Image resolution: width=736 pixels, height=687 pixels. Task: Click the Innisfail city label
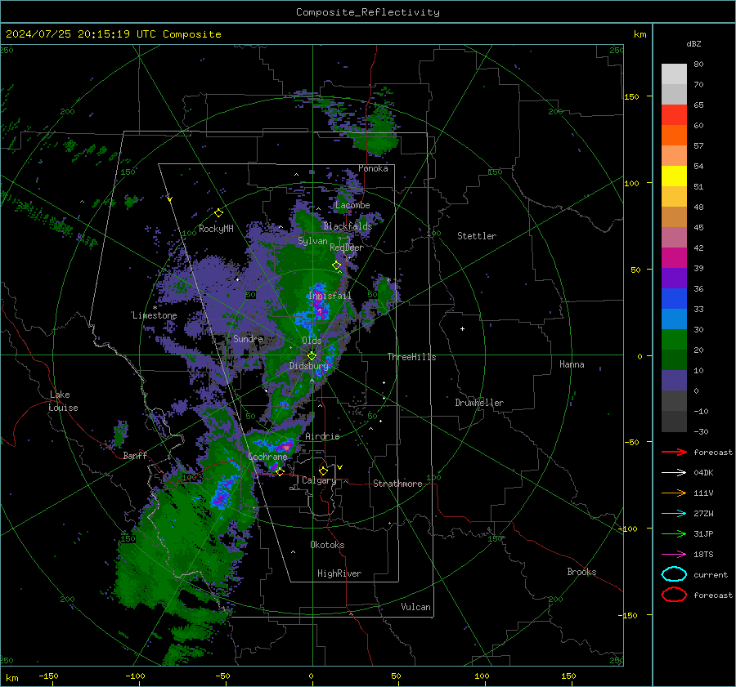pyautogui.click(x=330, y=296)
